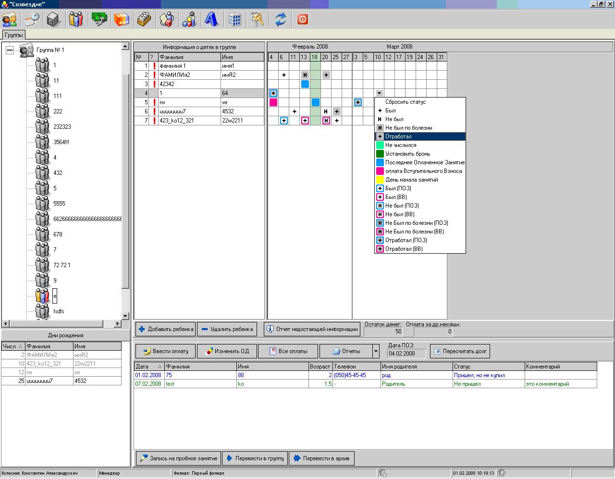The image size is (615, 479).
Task: Click the office building toolbar icon
Action: pos(234,20)
